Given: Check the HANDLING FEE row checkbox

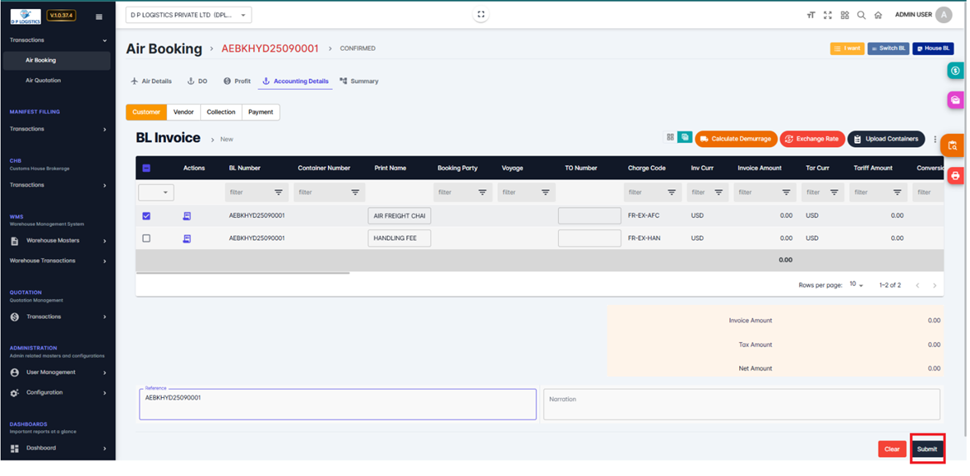Looking at the screenshot, I should click(x=146, y=238).
